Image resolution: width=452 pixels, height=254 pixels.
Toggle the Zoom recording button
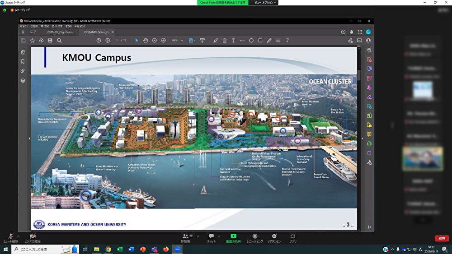click(255, 238)
